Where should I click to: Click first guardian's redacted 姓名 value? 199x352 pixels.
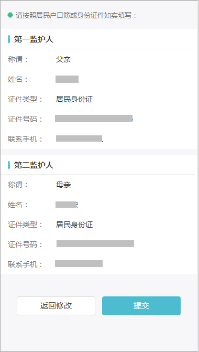67,79
